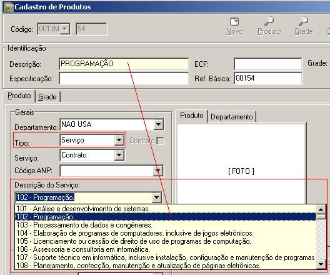Click the service list scroll down arrow
Image resolution: width=330 pixels, height=275 pixels.
tap(321, 264)
